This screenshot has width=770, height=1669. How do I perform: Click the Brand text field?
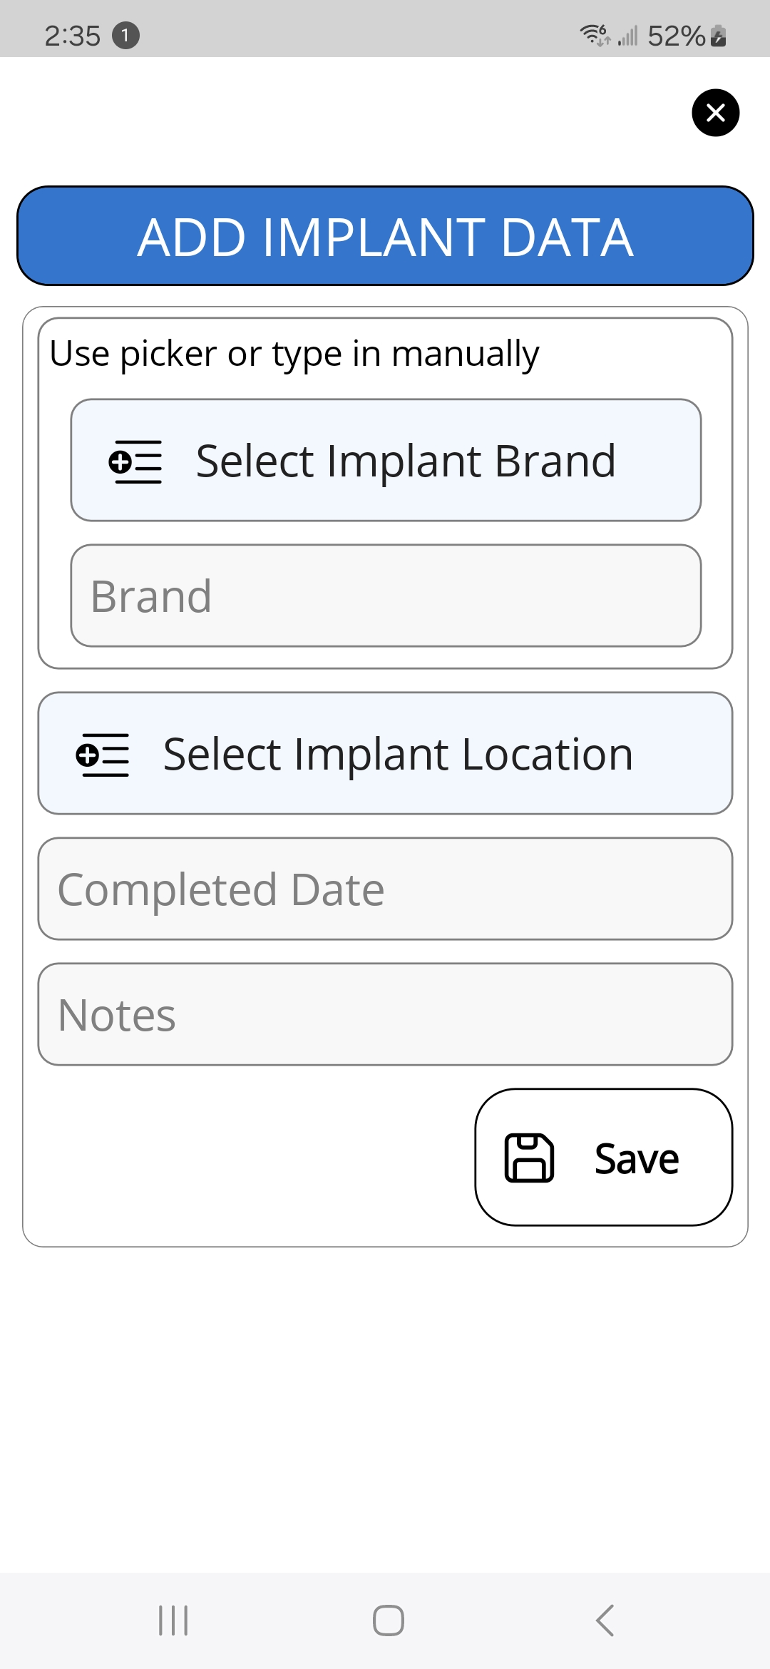[x=386, y=596]
